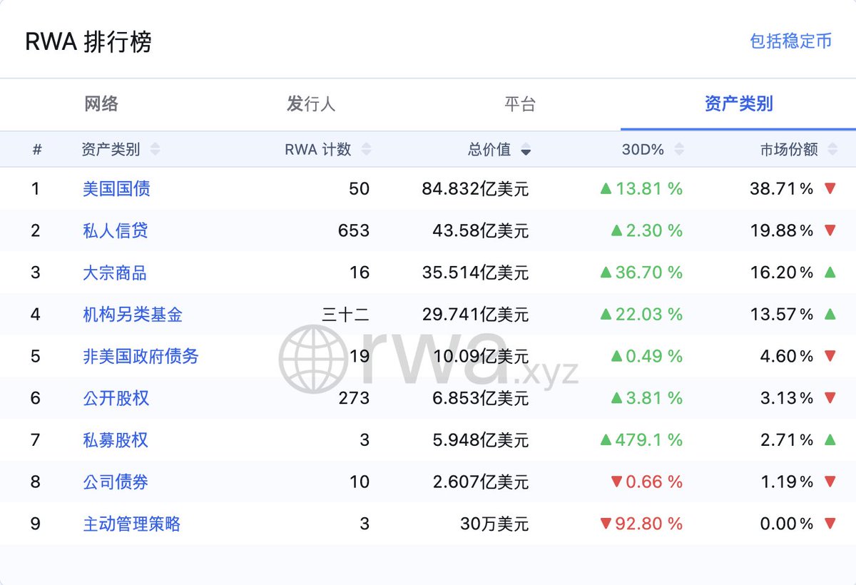Screen dimensions: 856x585
Task: Open the 平台 tab
Action: (x=520, y=104)
